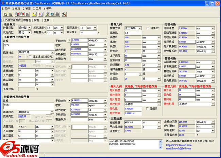Toggle the 湿工况 (仅对空气) checkbox

point(30,57)
